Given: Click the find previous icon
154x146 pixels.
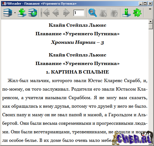Looking at the screenshot, I should point(103,13).
